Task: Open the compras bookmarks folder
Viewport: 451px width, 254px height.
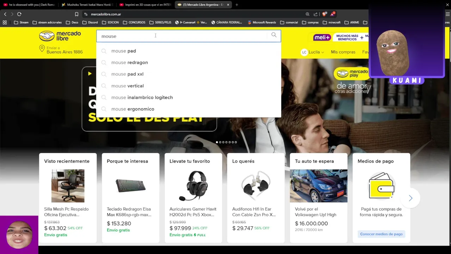Action: point(310,22)
